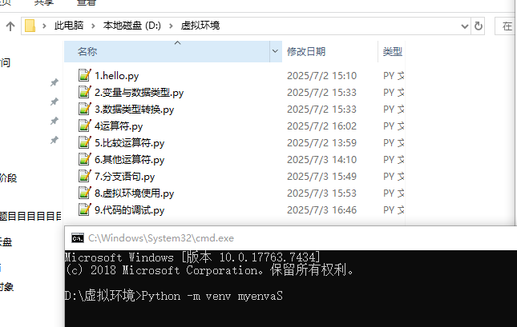The height and width of the screenshot is (327, 517).
Task: Select the 3.数据类型转换.py file icon
Action: pyautogui.click(x=85, y=109)
